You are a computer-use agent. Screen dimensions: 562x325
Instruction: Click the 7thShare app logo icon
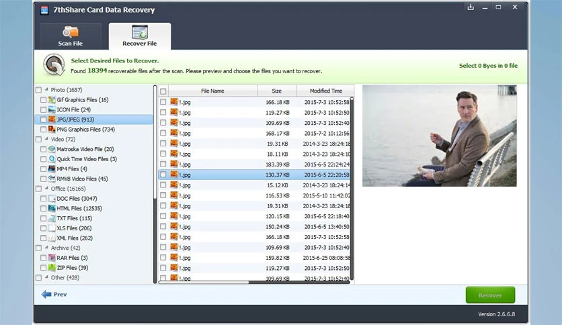(x=44, y=10)
